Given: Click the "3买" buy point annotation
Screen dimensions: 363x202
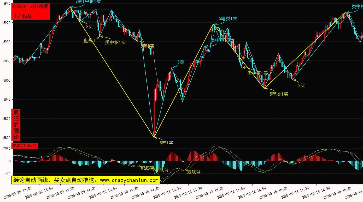Looking at the screenshot, I should (x=89, y=26).
